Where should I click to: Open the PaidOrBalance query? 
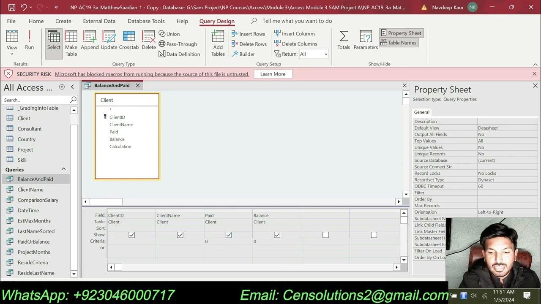pos(33,242)
